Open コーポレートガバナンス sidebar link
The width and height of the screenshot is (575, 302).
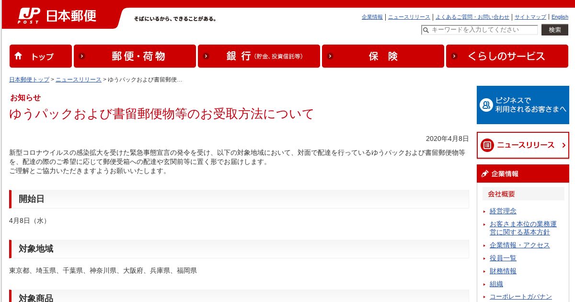(x=521, y=297)
